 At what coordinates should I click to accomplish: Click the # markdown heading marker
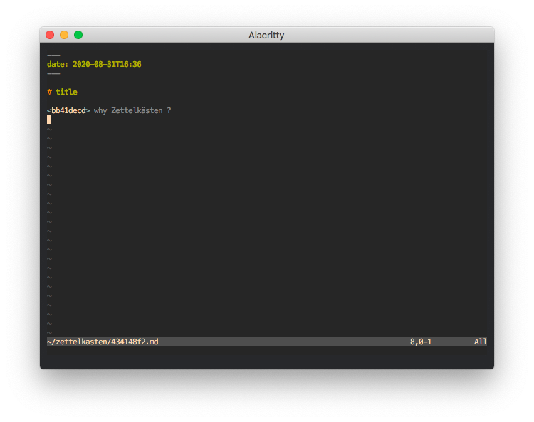pos(49,92)
